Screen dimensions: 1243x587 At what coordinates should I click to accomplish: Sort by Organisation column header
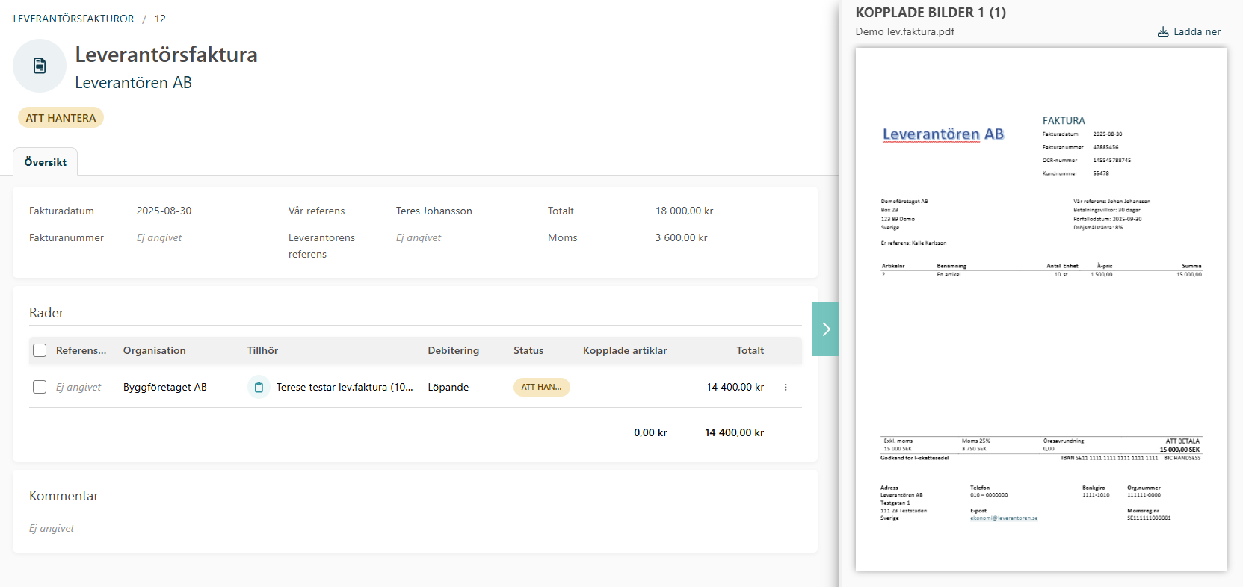[x=154, y=350]
